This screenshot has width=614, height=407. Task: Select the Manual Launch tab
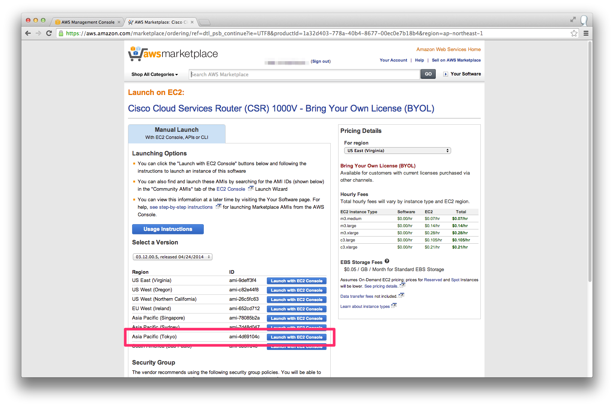coord(176,133)
